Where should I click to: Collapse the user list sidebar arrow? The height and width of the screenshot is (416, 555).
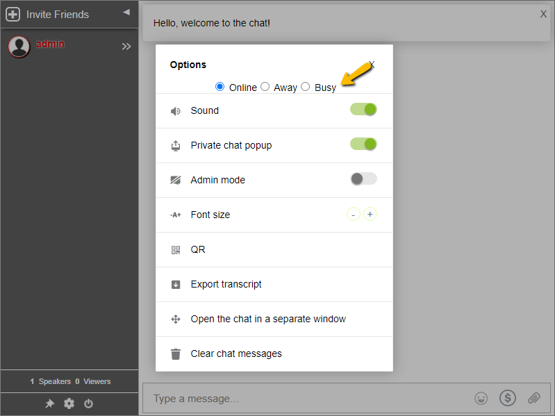[126, 13]
